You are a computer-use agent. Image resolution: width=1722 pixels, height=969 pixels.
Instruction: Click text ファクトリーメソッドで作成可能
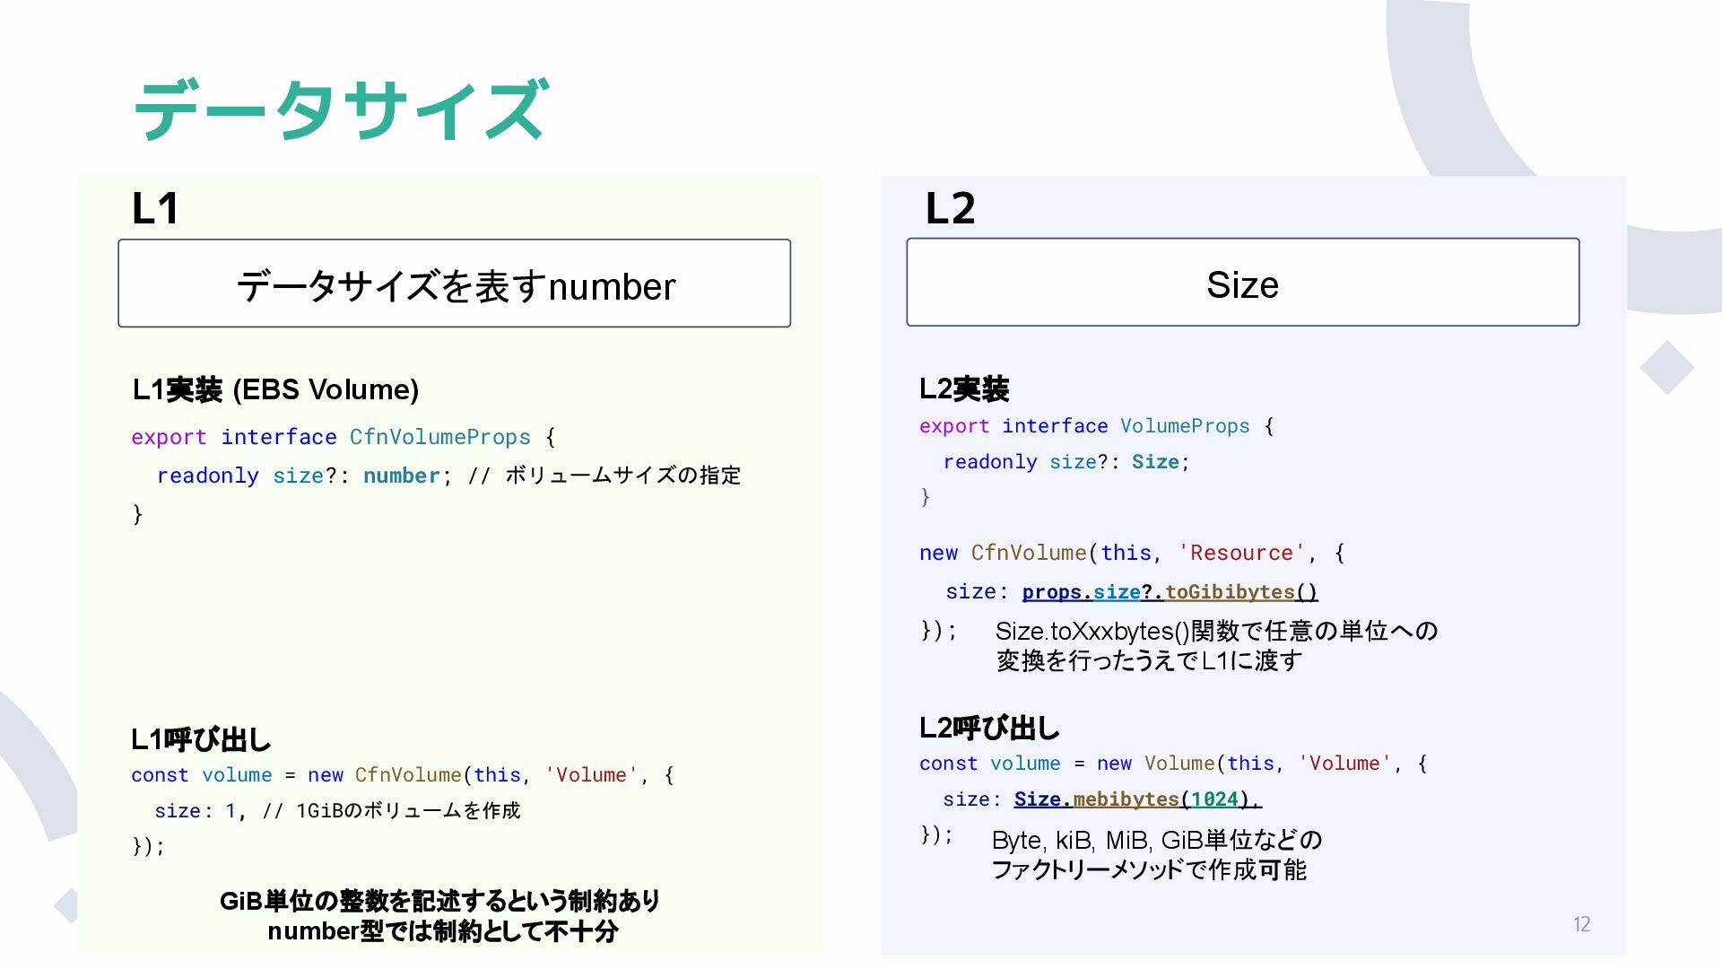point(1149,870)
